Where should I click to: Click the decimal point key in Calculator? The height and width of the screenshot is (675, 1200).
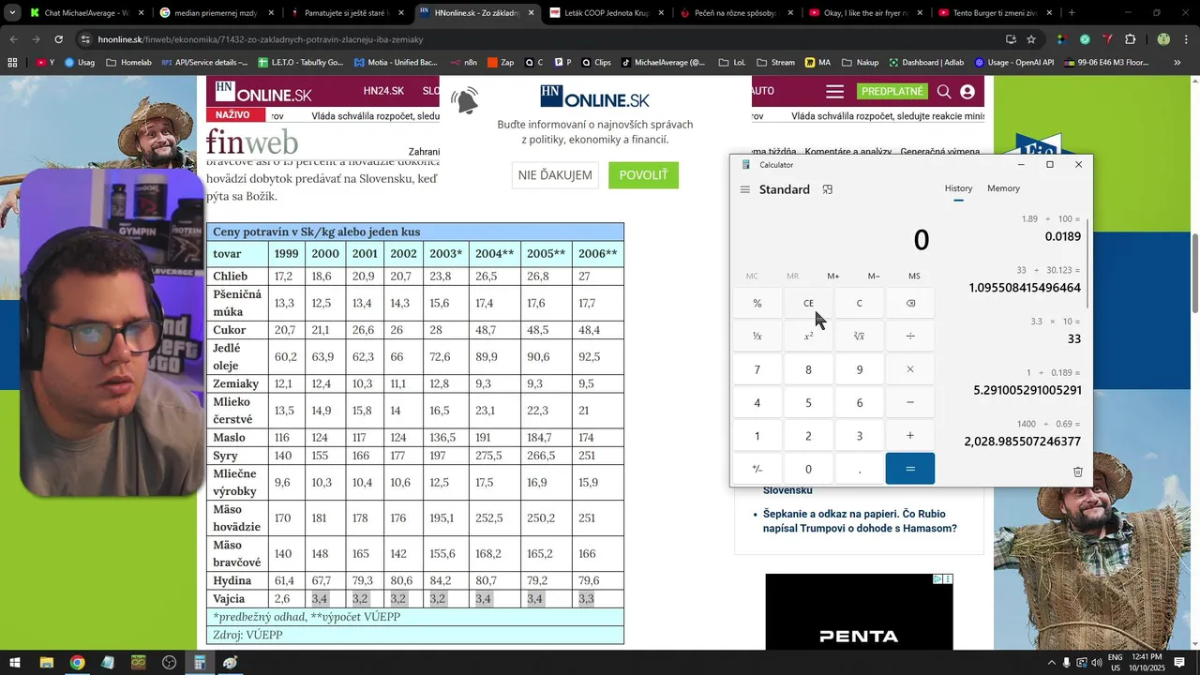[x=859, y=469]
